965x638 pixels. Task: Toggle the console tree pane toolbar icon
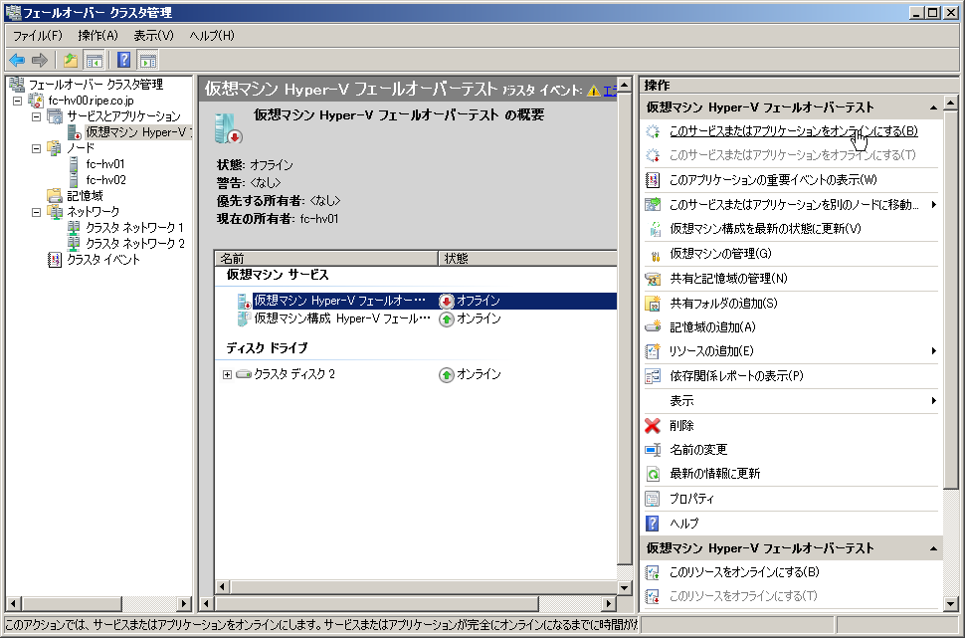[x=94, y=61]
